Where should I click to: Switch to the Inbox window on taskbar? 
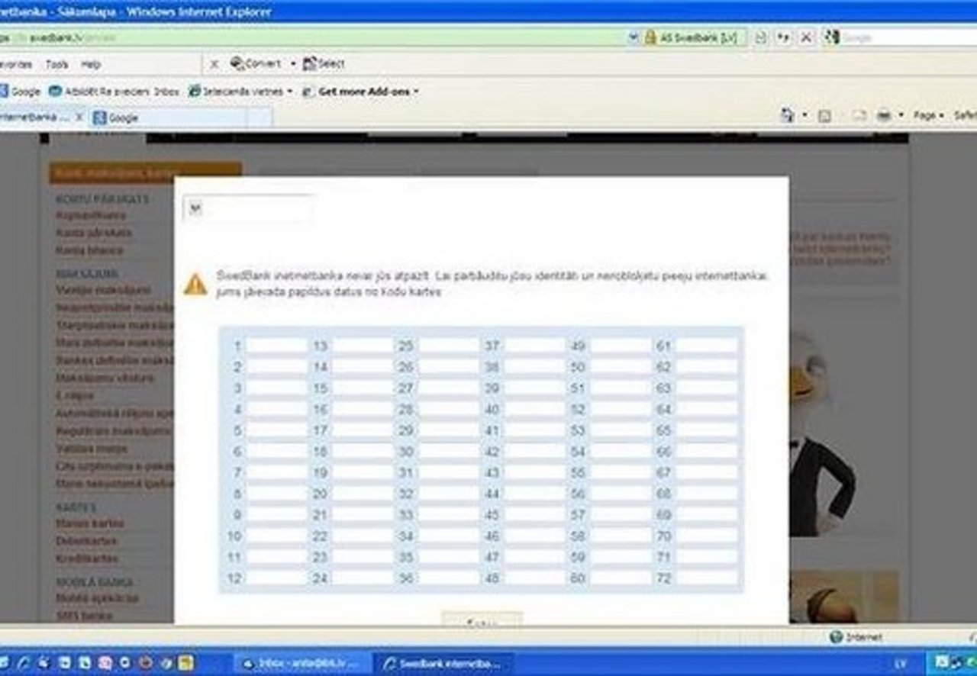pyautogui.click(x=301, y=663)
